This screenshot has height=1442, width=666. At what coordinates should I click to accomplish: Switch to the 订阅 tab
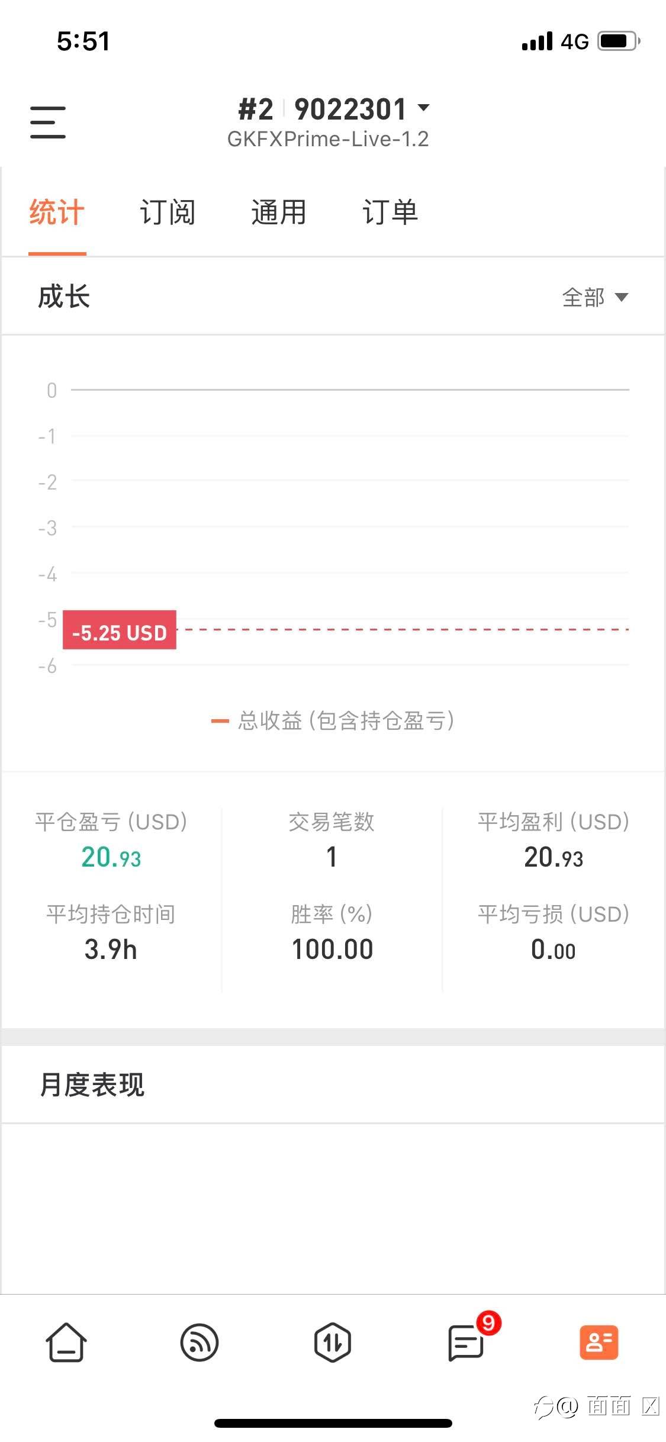tap(168, 213)
